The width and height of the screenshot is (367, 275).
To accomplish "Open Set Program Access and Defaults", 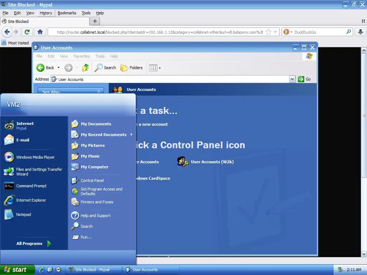I will [x=97, y=191].
